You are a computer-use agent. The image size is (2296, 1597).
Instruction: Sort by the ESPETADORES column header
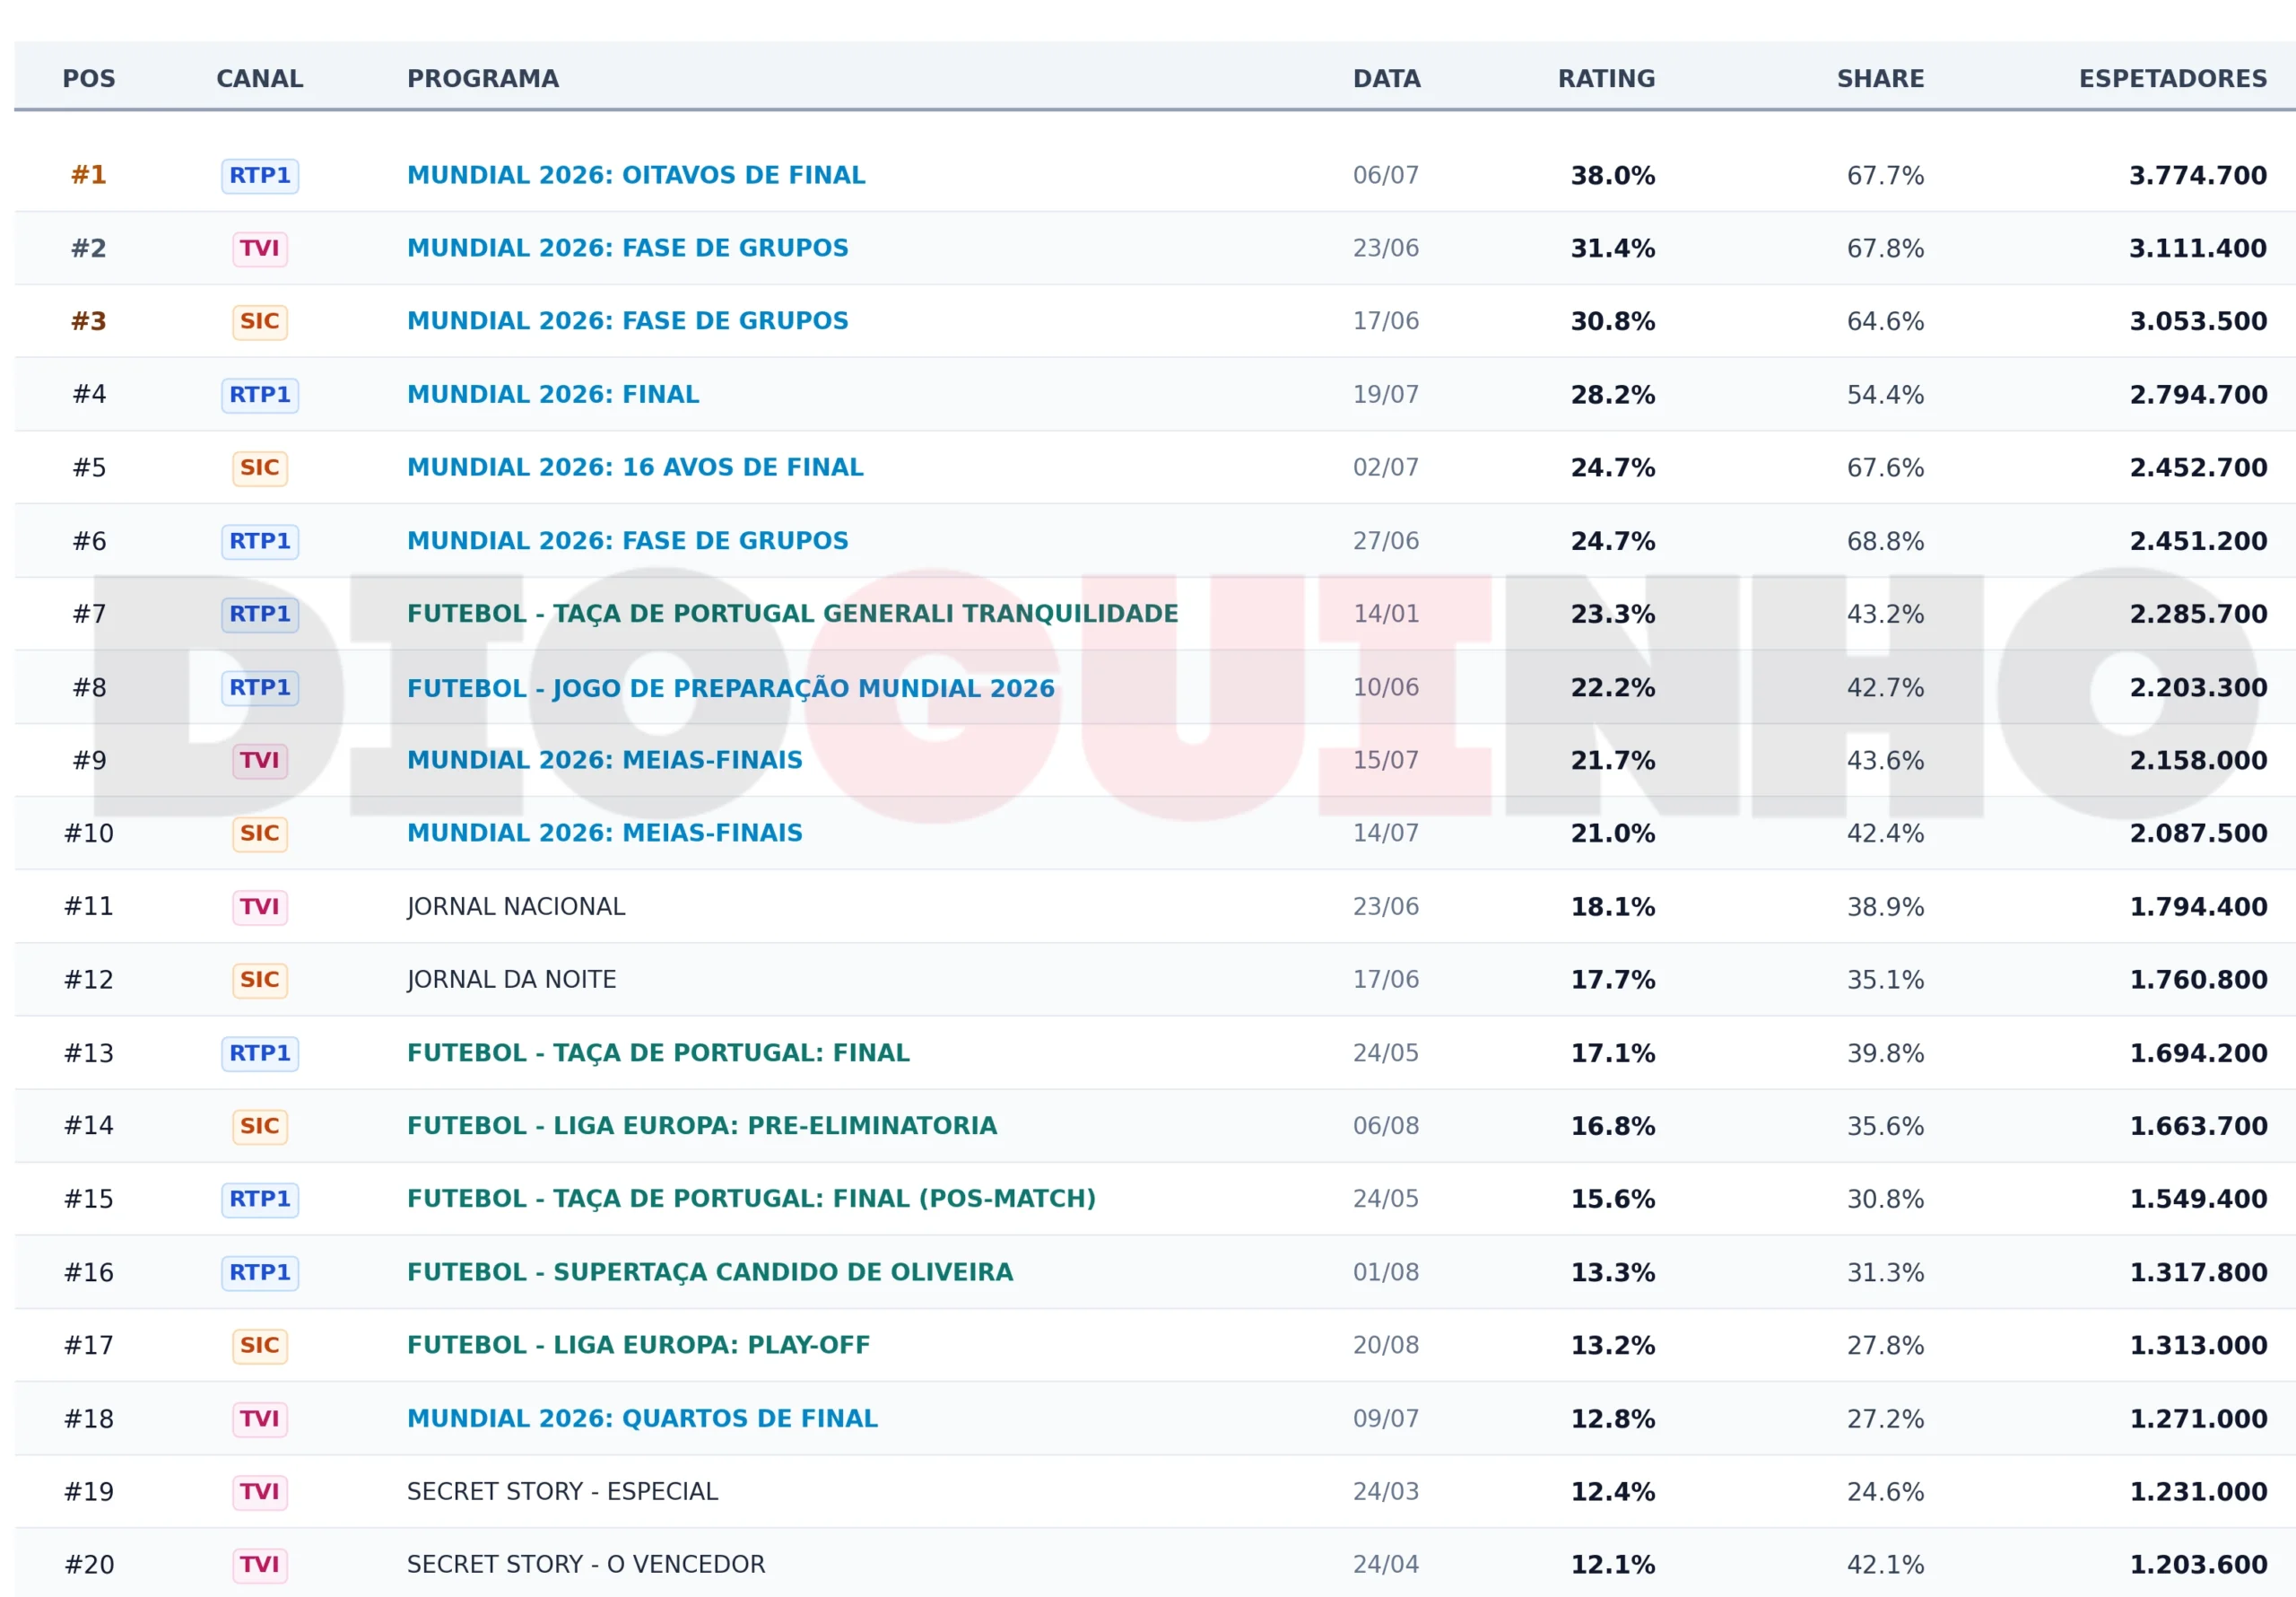click(2173, 79)
